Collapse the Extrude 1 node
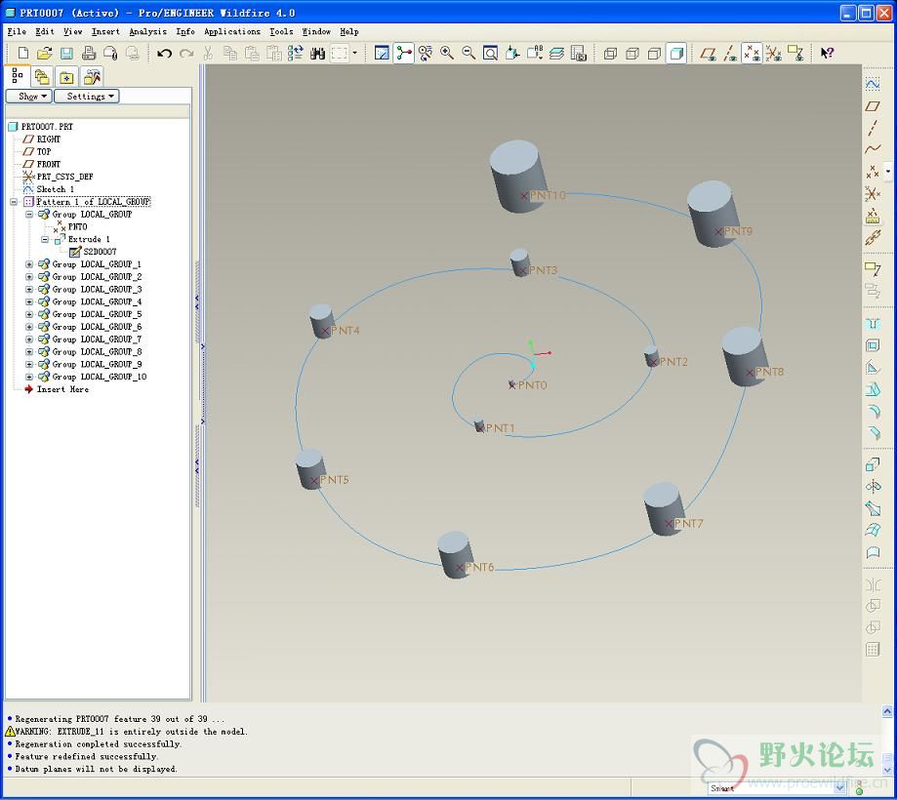The width and height of the screenshot is (897, 800). (45, 240)
